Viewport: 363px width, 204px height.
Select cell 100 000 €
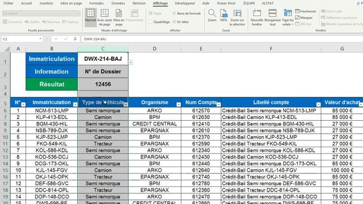pyautogui.click(x=342, y=170)
